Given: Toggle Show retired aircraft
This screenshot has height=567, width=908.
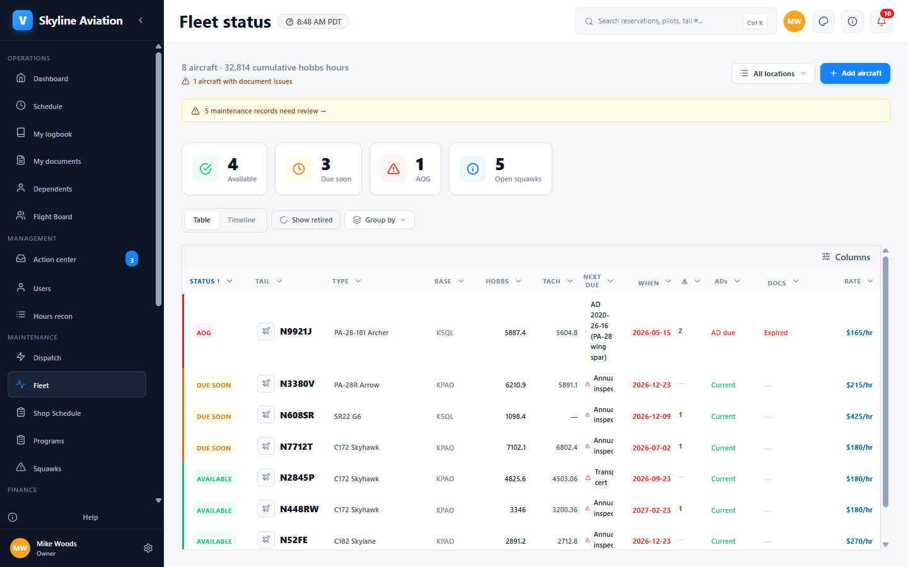Looking at the screenshot, I should pyautogui.click(x=306, y=220).
